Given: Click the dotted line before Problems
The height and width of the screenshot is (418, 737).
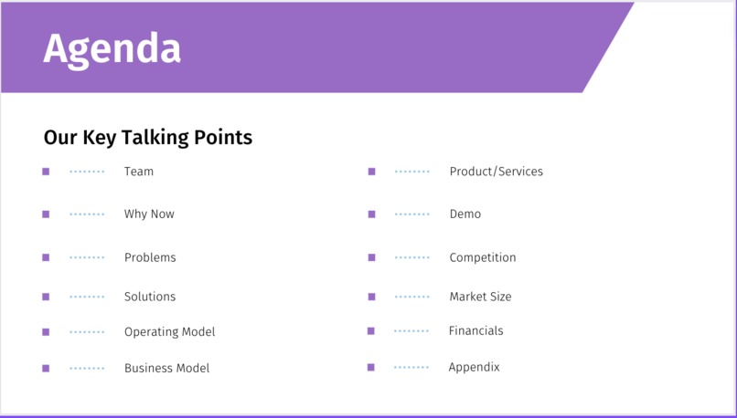Looking at the screenshot, I should point(87,257).
